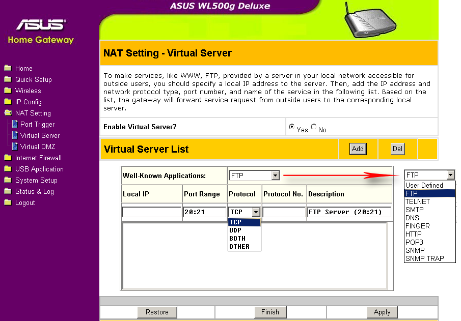Click the Home folder icon
461x321 pixels.
point(8,68)
